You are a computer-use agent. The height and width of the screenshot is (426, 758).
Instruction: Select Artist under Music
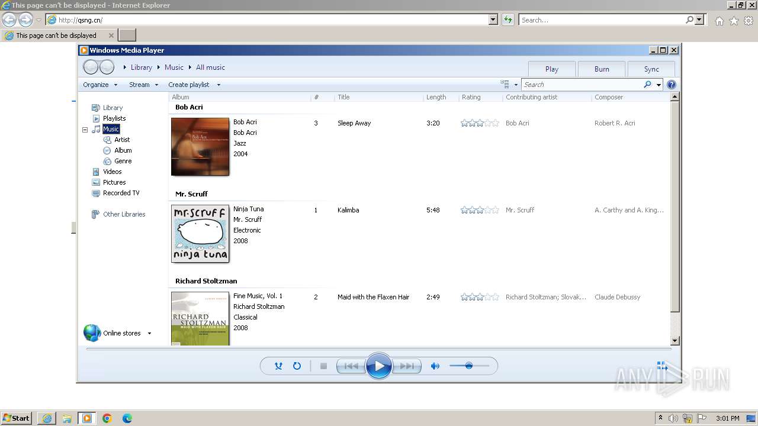click(122, 140)
